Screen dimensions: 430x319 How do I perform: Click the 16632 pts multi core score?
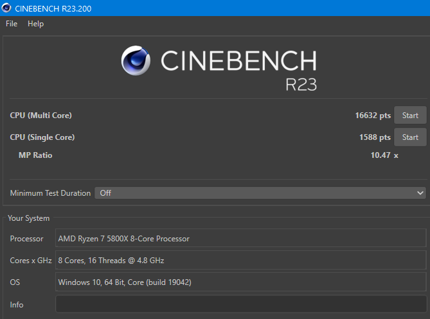pyautogui.click(x=373, y=116)
